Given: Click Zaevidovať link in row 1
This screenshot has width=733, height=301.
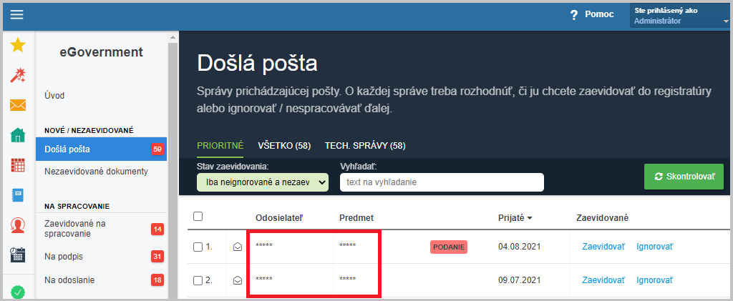Looking at the screenshot, I should click(x=603, y=247).
